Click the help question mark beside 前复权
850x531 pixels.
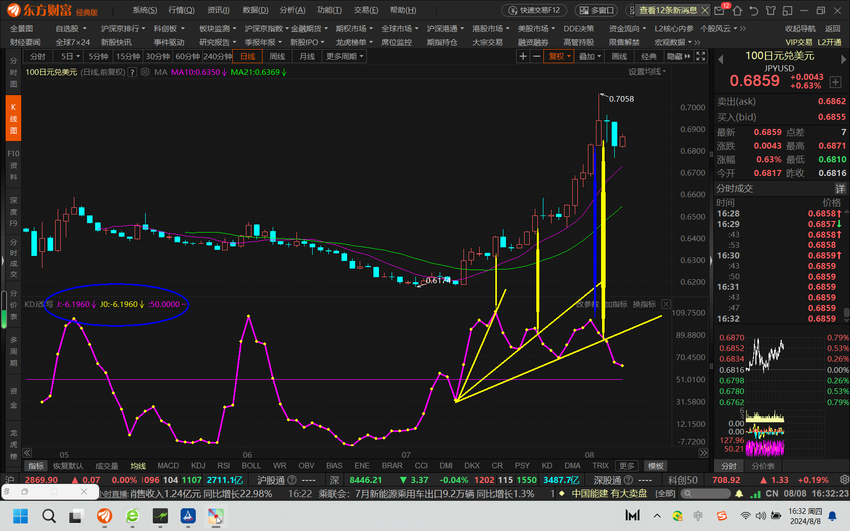tap(132, 72)
